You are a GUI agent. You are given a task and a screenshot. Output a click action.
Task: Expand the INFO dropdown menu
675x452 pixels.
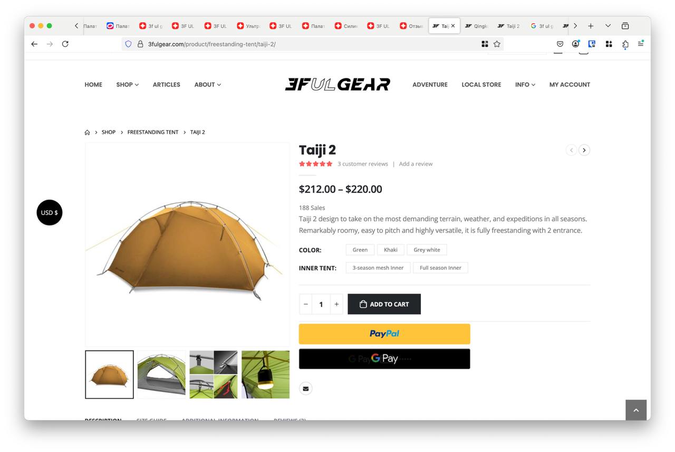pyautogui.click(x=525, y=84)
